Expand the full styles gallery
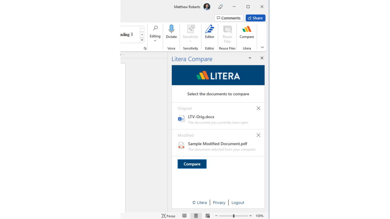The height and width of the screenshot is (219, 390). (x=142, y=40)
